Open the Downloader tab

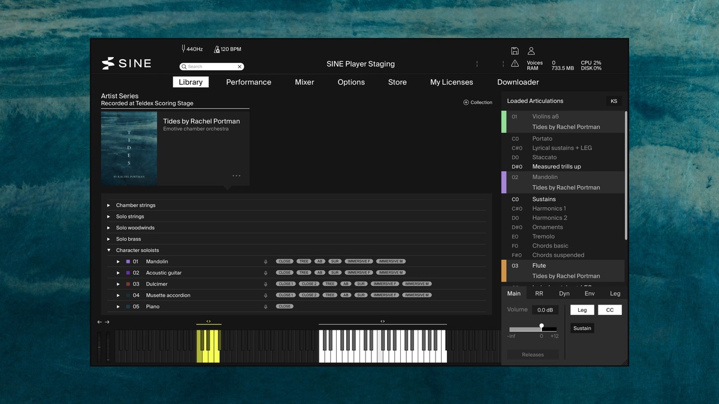[x=518, y=82]
